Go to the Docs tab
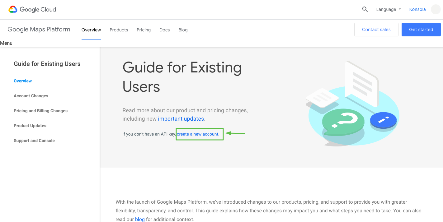The height and width of the screenshot is (222, 443). tap(164, 30)
